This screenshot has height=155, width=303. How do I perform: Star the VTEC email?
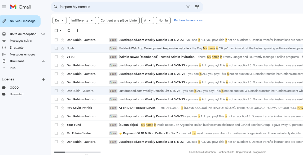click(62, 57)
